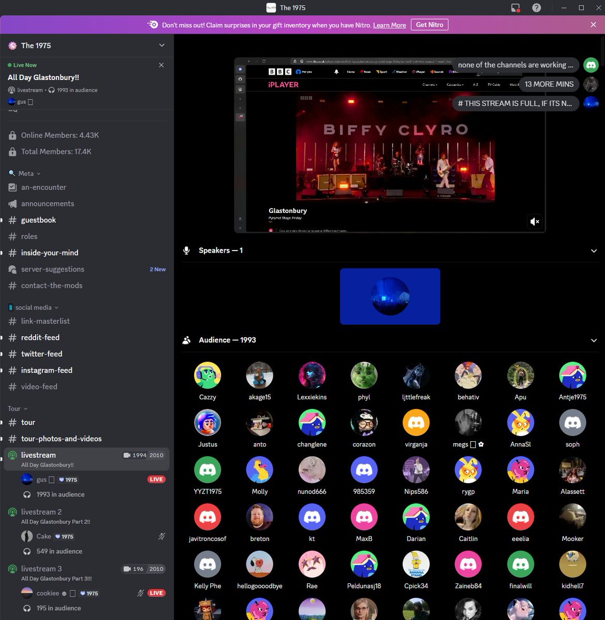This screenshot has height=620, width=605.
Task: Click the Get Nitro button
Action: click(429, 25)
